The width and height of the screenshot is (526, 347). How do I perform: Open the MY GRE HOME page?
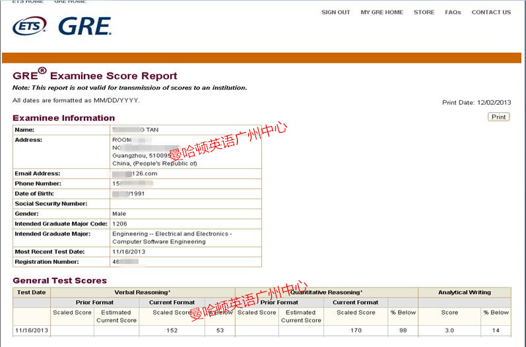381,13
